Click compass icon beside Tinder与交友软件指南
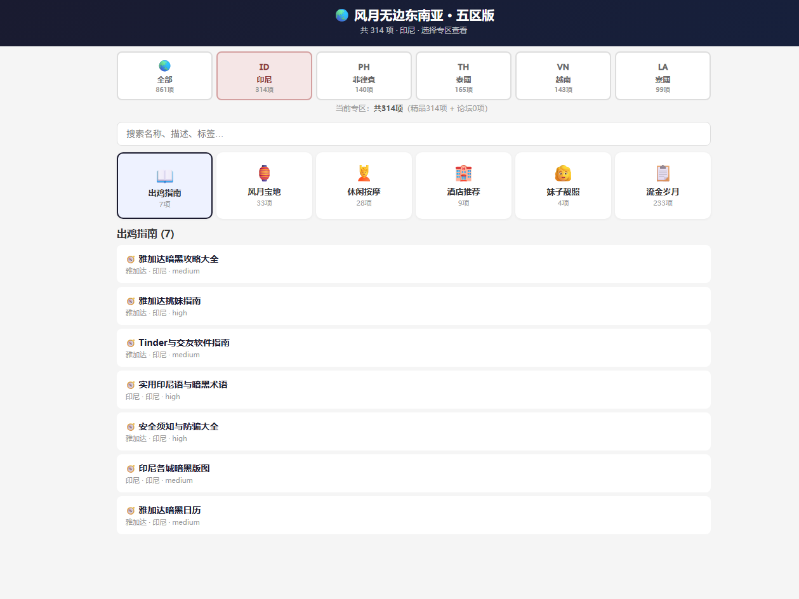Screen dimensions: 799x599 (131, 343)
